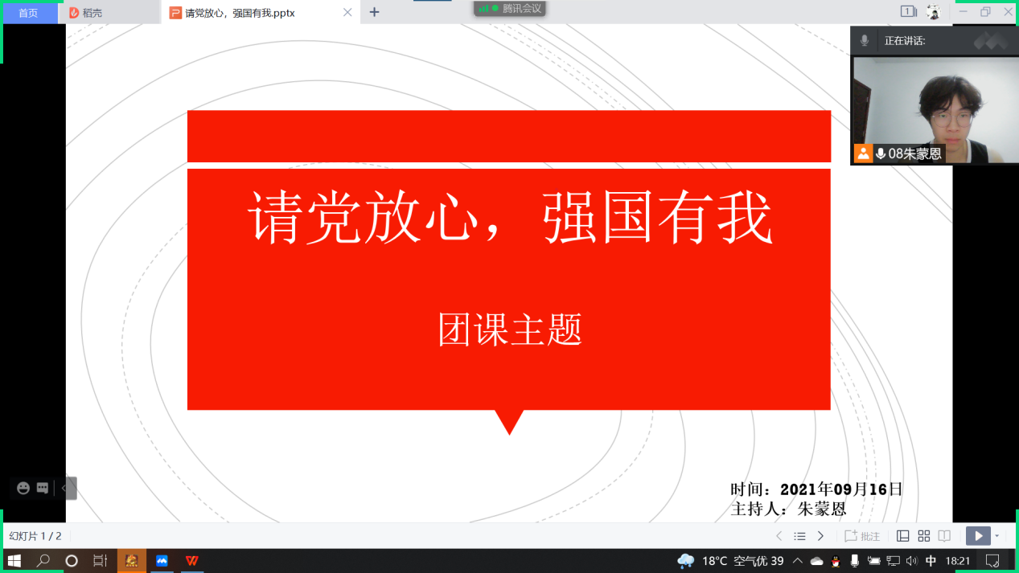The image size is (1019, 573).
Task: Open the slide list icon in status bar
Action: coord(799,536)
